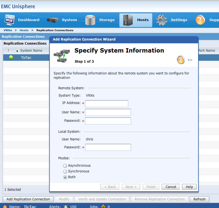
Task: Choose the Both mode radio button
Action: tap(65, 177)
